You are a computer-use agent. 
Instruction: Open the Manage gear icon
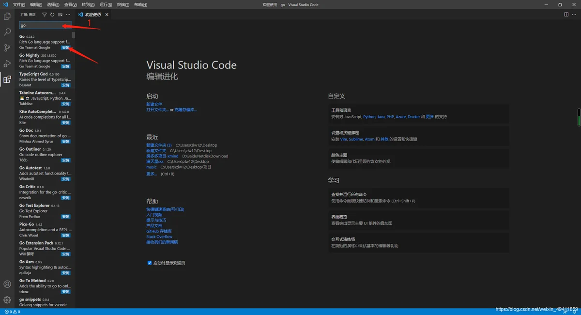(x=7, y=300)
